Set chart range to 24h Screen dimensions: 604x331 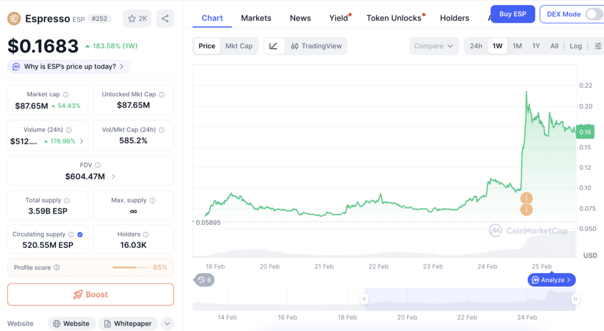click(x=476, y=46)
